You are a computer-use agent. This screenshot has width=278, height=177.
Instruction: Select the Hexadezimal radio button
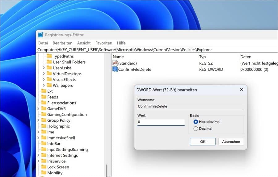pos(196,122)
